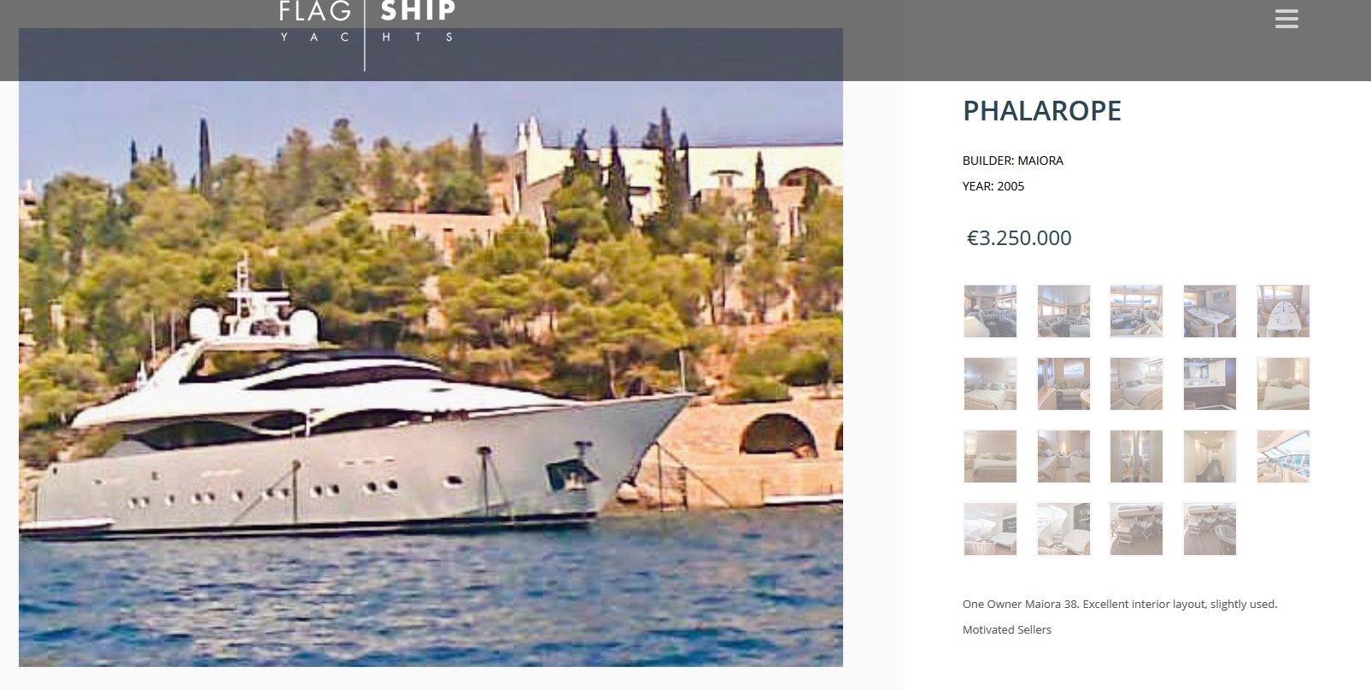
Task: Open the dining table thumbnail with wall painting
Action: pyautogui.click(x=1210, y=312)
